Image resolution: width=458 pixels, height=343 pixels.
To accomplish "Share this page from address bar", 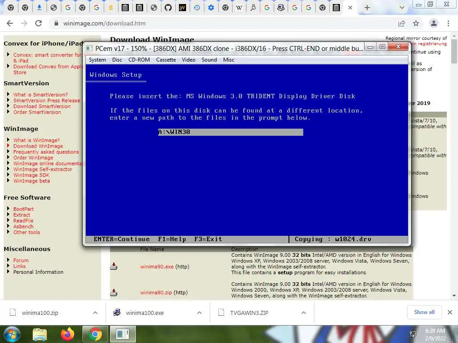I will pos(402,23).
